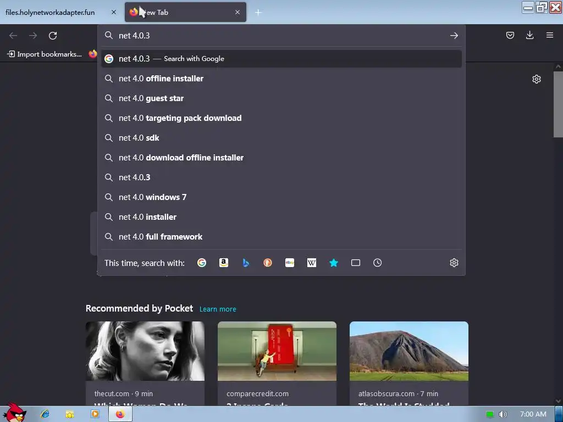Search this time with Amazon icon
The height and width of the screenshot is (422, 563).
(224, 263)
